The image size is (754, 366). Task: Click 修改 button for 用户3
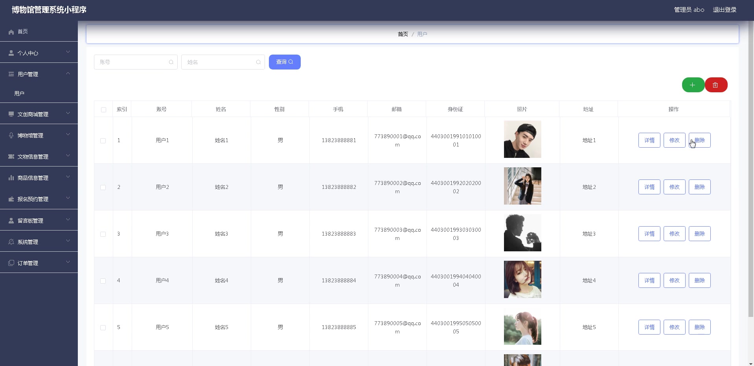pos(675,234)
